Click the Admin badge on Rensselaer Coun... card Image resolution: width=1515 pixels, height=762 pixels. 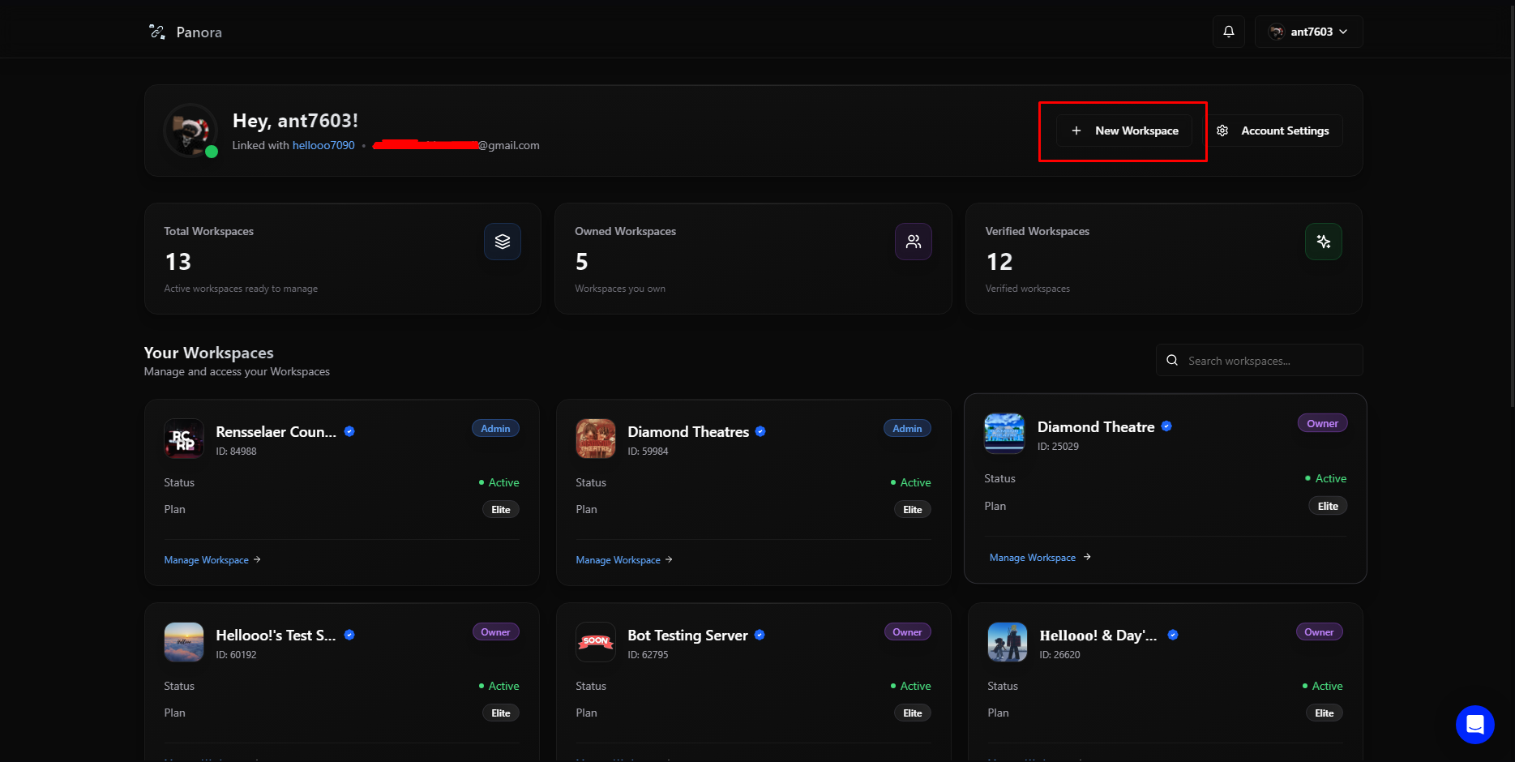pyautogui.click(x=495, y=429)
